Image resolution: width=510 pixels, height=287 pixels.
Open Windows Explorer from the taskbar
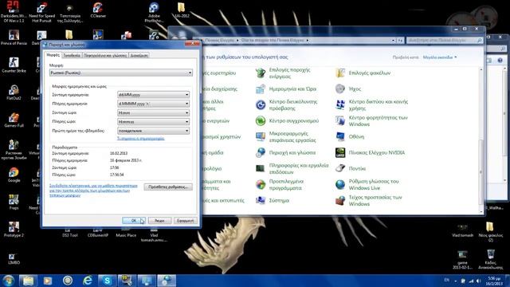29,281
